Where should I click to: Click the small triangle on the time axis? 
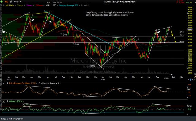point(172,75)
